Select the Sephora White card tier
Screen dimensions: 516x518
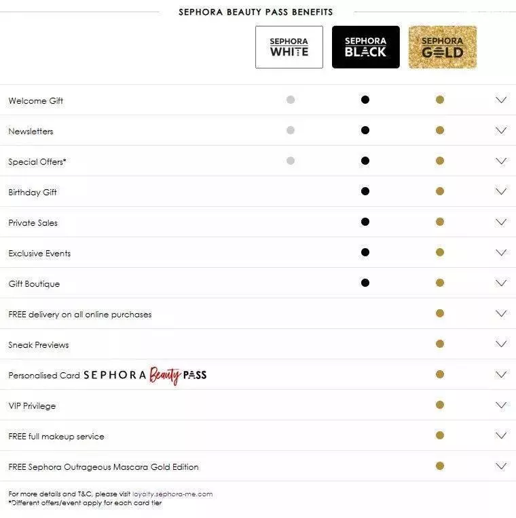click(x=289, y=47)
